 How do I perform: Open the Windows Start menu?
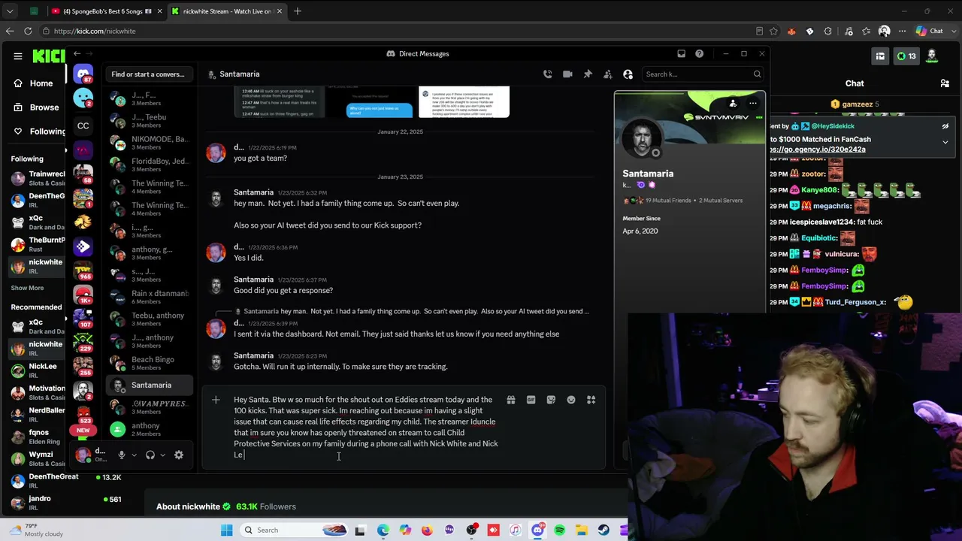(227, 530)
